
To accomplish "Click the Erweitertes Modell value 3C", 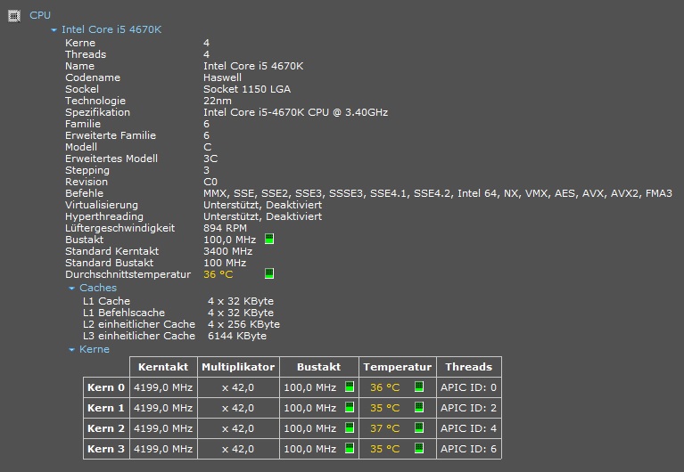I will [210, 159].
